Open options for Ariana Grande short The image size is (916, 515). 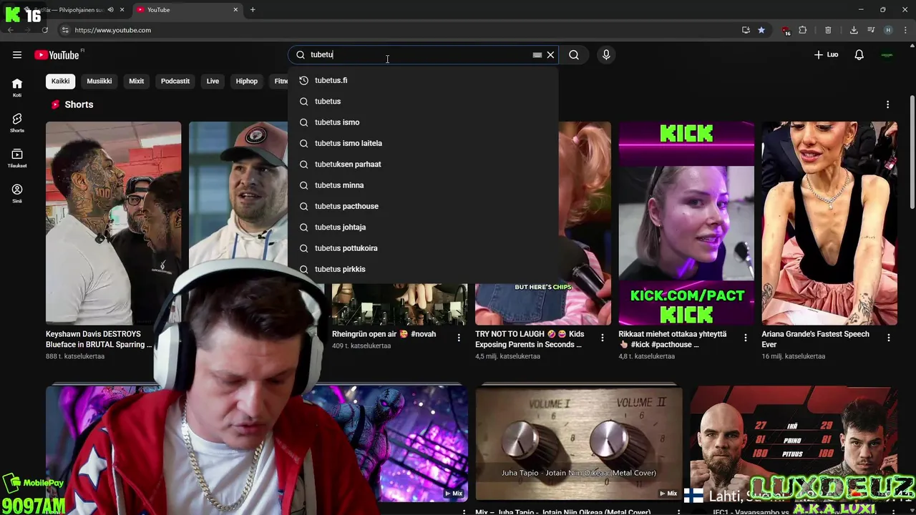click(x=889, y=338)
